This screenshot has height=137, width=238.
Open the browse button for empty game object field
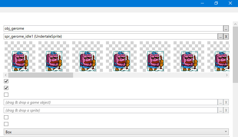[220, 102]
